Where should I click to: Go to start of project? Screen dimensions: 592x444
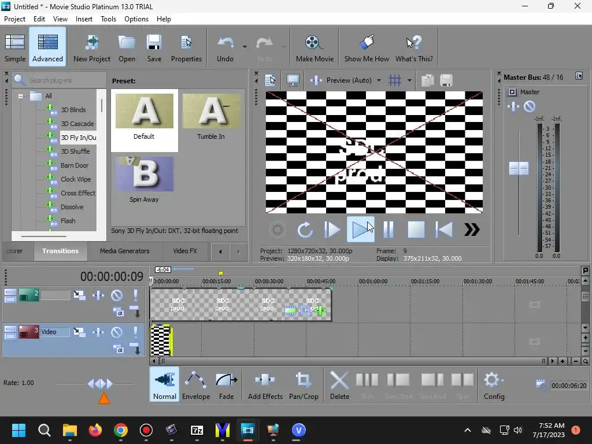click(443, 230)
